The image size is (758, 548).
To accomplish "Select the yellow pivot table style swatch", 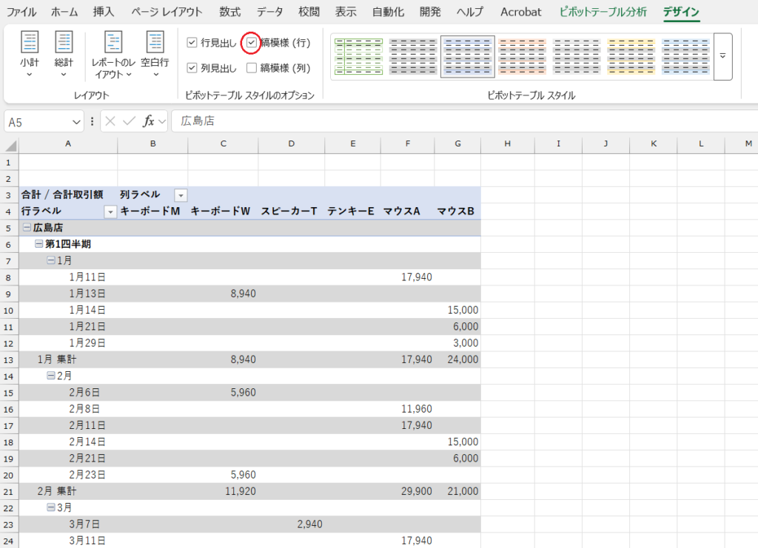I will (631, 56).
